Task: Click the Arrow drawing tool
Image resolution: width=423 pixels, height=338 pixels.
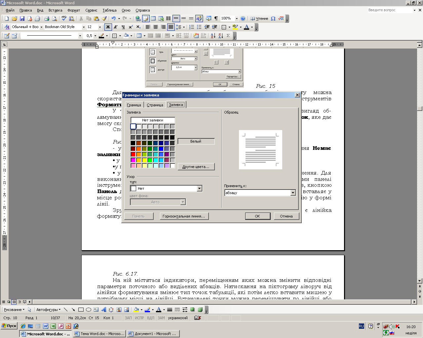Action: [x=73, y=310]
